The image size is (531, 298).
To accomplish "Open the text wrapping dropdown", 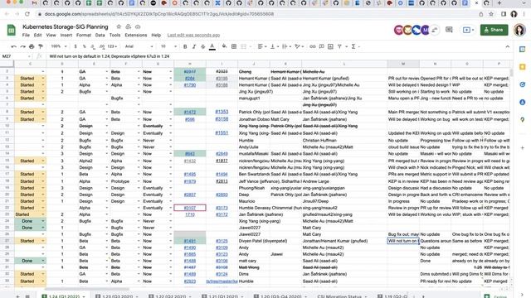I will click(286, 46).
